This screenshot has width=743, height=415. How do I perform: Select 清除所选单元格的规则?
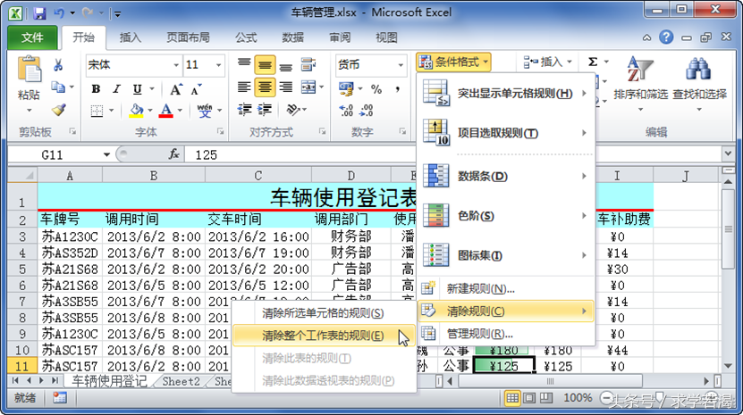point(325,312)
